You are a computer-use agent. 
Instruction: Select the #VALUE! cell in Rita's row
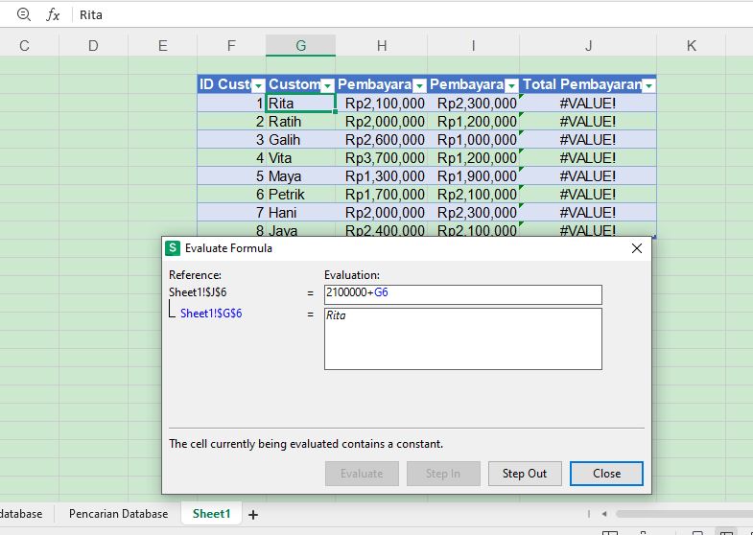coord(588,104)
